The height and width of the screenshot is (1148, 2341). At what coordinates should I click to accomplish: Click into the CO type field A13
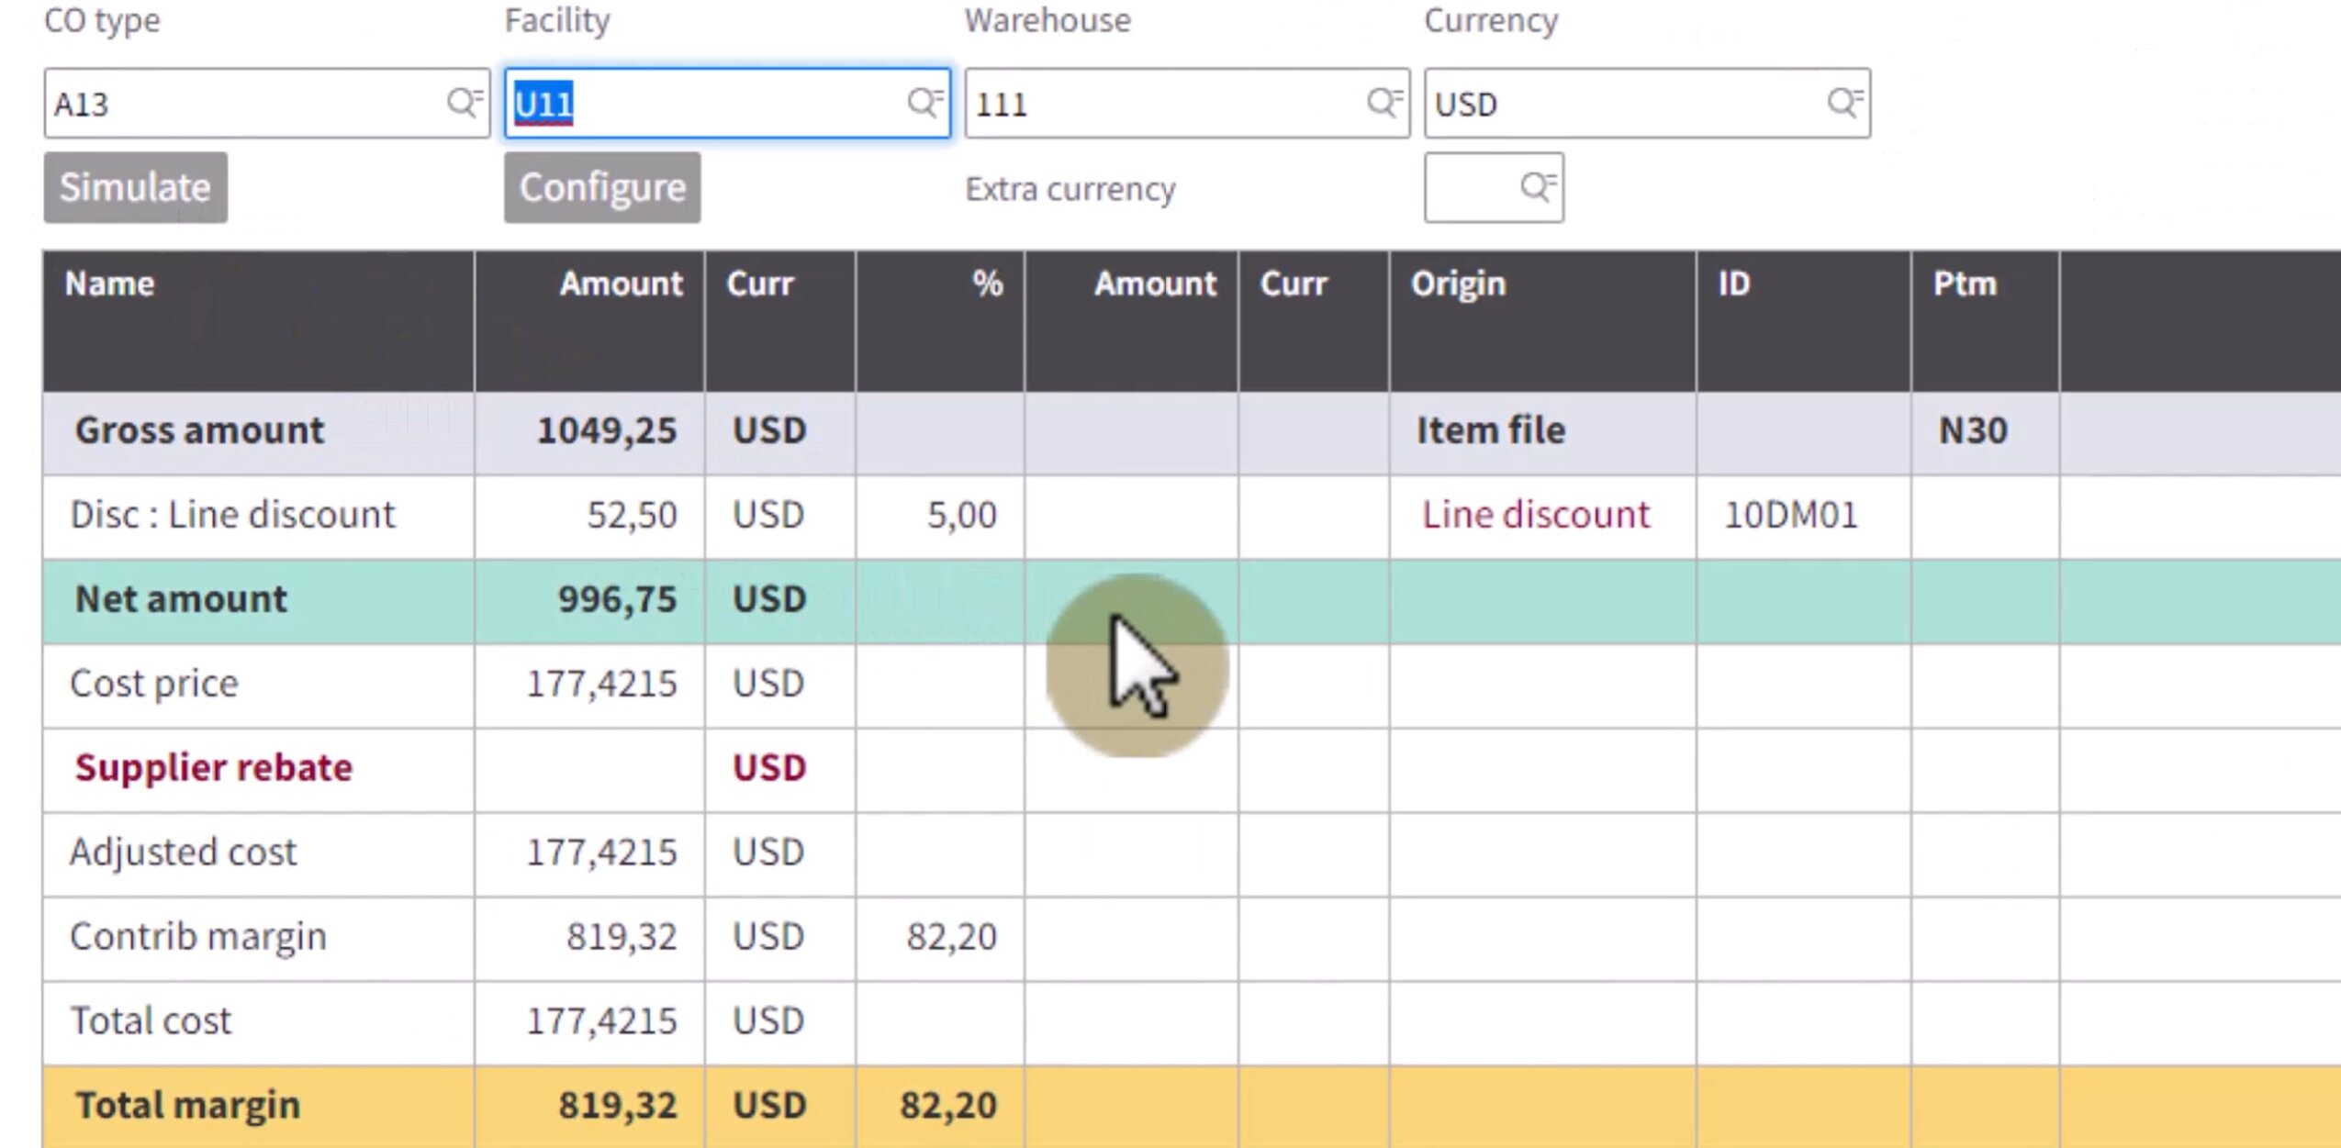tap(239, 104)
